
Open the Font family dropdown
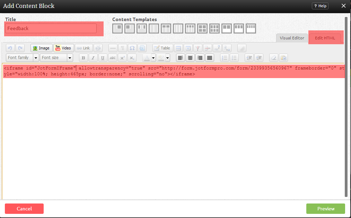coord(23,58)
